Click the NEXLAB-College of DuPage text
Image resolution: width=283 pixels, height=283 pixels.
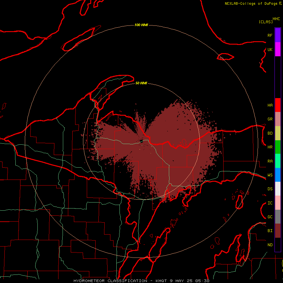251,3
